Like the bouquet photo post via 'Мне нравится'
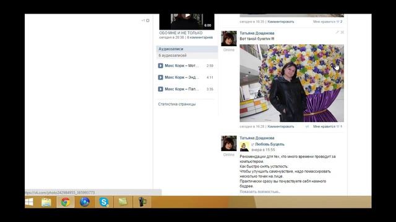This screenshot has height=222, width=396. click(327, 126)
